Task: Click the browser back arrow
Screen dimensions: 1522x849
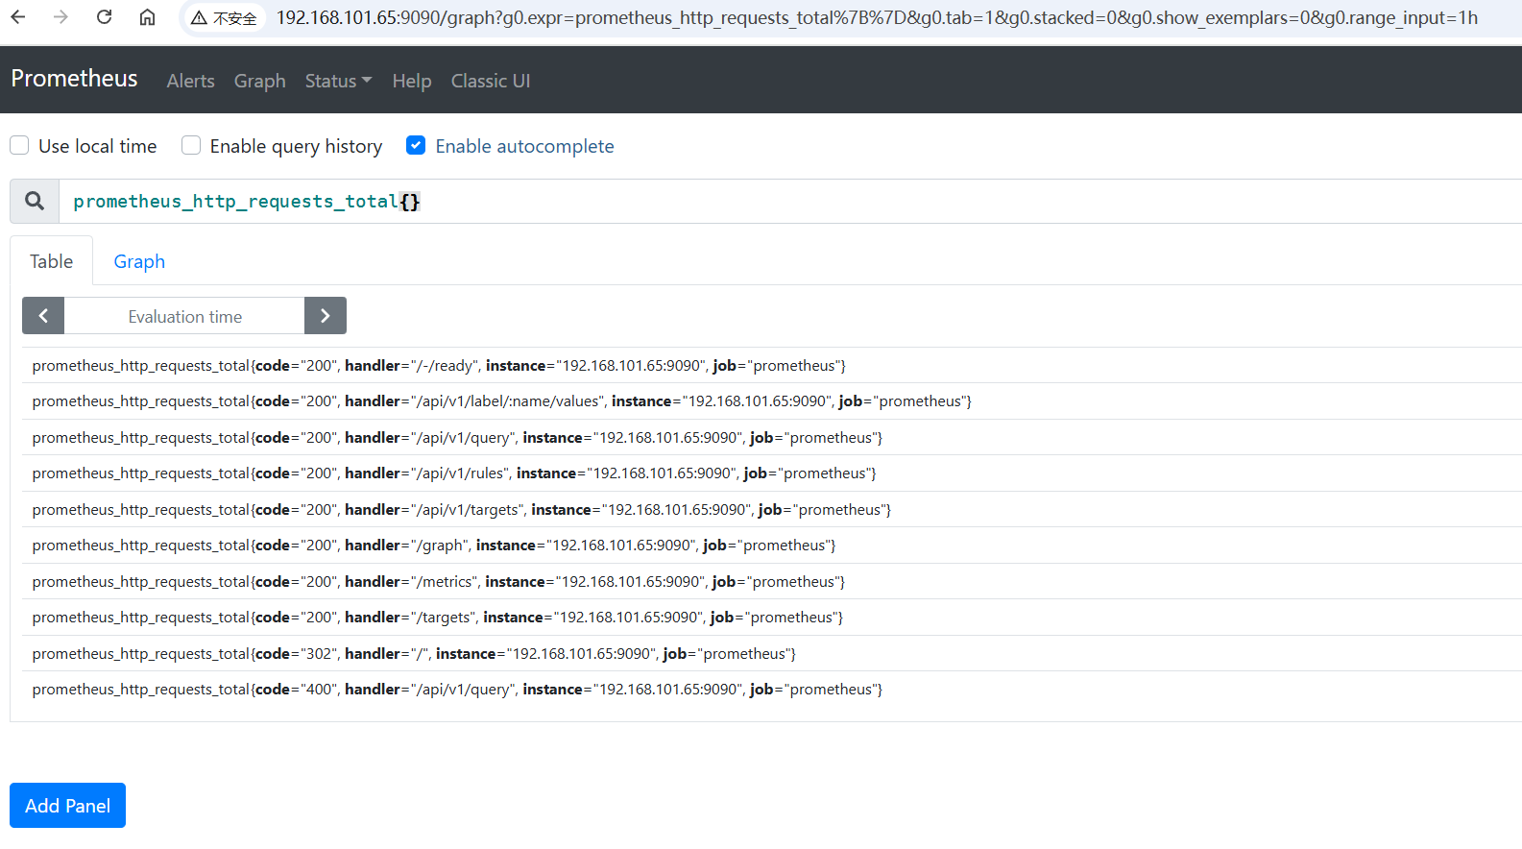Action: pos(18,17)
